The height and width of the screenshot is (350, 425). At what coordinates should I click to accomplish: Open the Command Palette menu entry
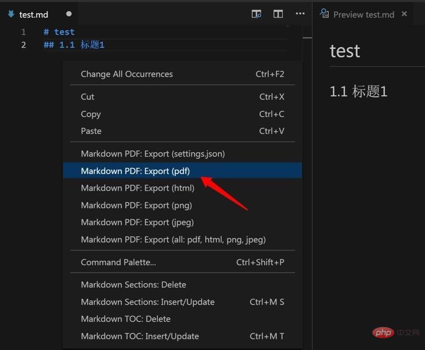[x=118, y=262]
